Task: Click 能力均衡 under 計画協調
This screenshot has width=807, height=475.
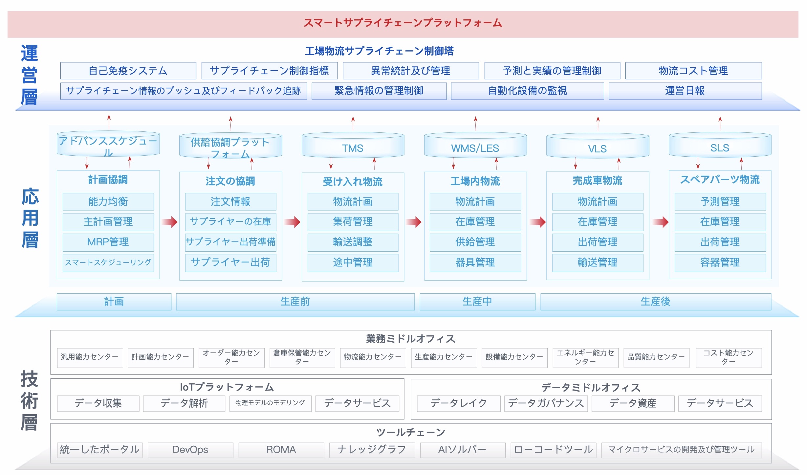Action: coord(108,202)
